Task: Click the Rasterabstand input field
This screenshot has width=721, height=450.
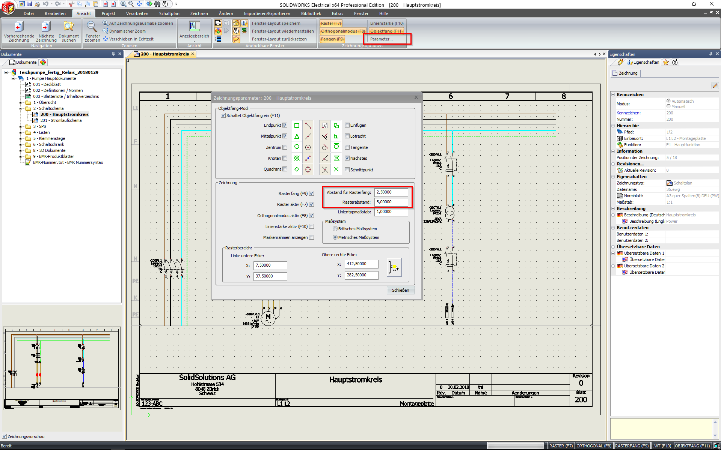Action: click(x=391, y=202)
